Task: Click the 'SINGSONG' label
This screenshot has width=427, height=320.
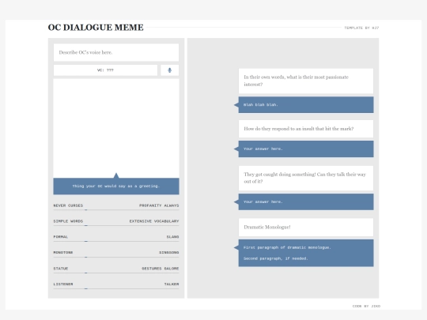Action: (169, 253)
